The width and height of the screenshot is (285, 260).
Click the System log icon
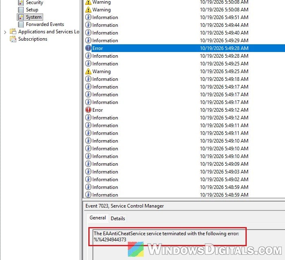point(21,17)
